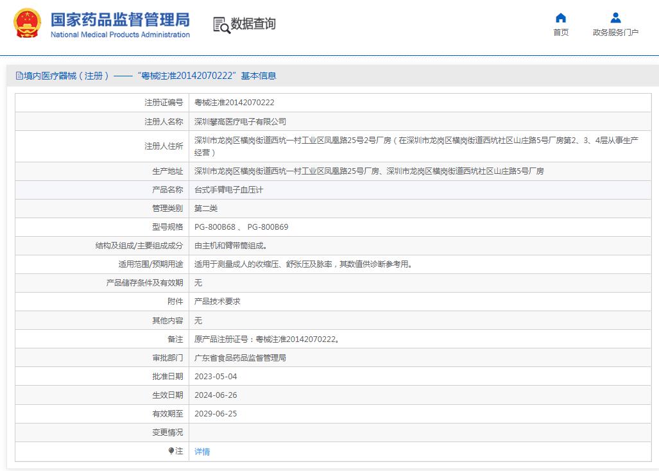The height and width of the screenshot is (471, 659).
Task: Click the 境内医疗器械（注册）基本信息 header
Action: pyautogui.click(x=146, y=76)
